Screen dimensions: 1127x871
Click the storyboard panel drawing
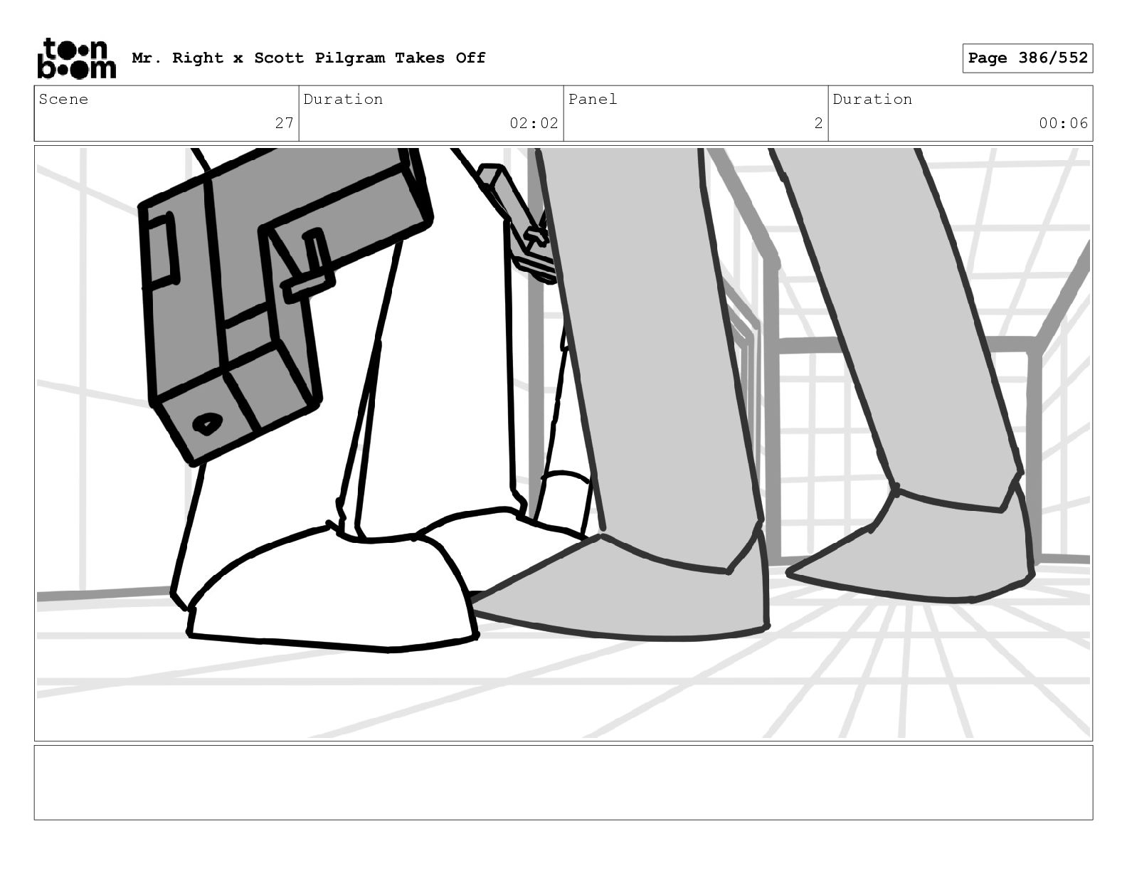563,443
